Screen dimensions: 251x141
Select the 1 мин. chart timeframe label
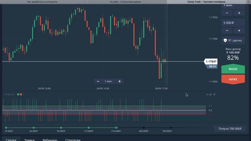point(109,81)
